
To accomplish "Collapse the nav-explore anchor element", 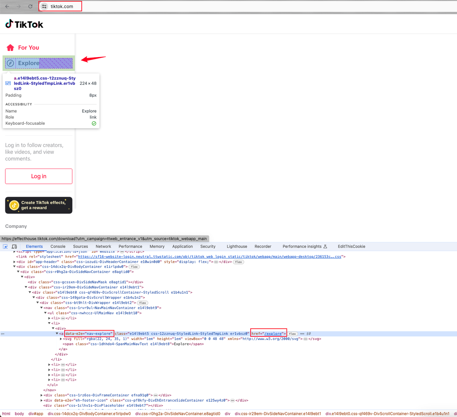I will (x=57, y=334).
